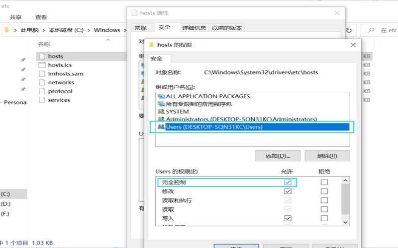Click hosts.ics file name
This screenshot has width=398, height=248.
point(60,65)
